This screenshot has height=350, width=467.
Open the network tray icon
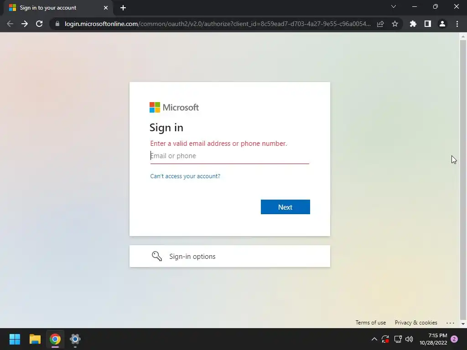398,339
